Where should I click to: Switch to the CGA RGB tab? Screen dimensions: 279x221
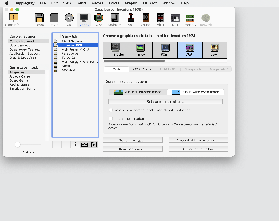[167, 69]
